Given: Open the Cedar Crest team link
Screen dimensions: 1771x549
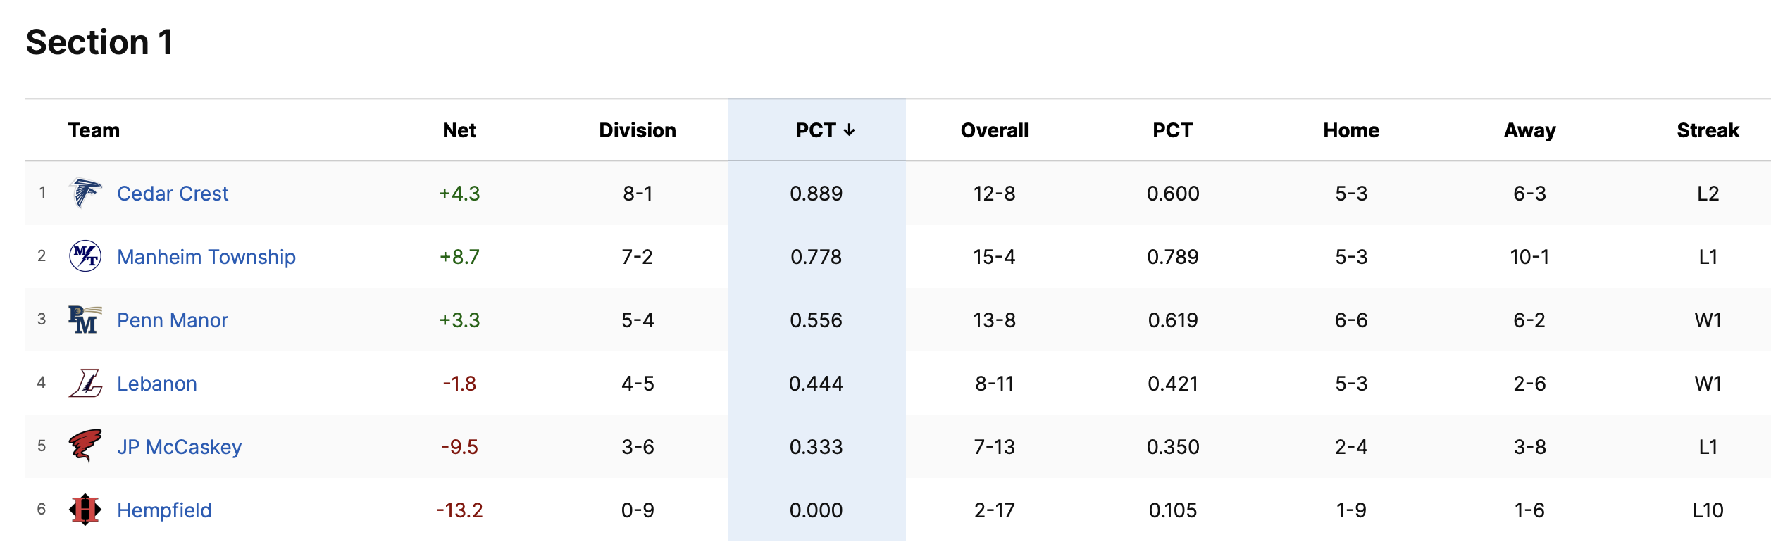Looking at the screenshot, I should pyautogui.click(x=173, y=194).
